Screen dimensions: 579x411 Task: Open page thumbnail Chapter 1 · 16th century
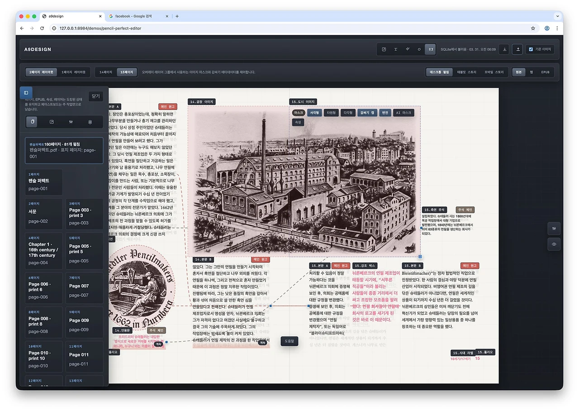(43, 251)
